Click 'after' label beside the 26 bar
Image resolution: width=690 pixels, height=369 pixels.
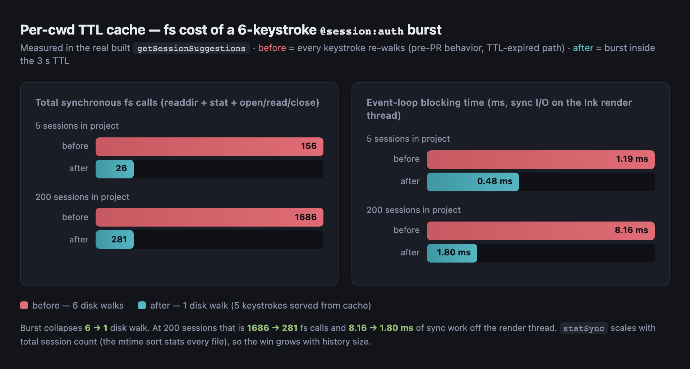(79, 168)
